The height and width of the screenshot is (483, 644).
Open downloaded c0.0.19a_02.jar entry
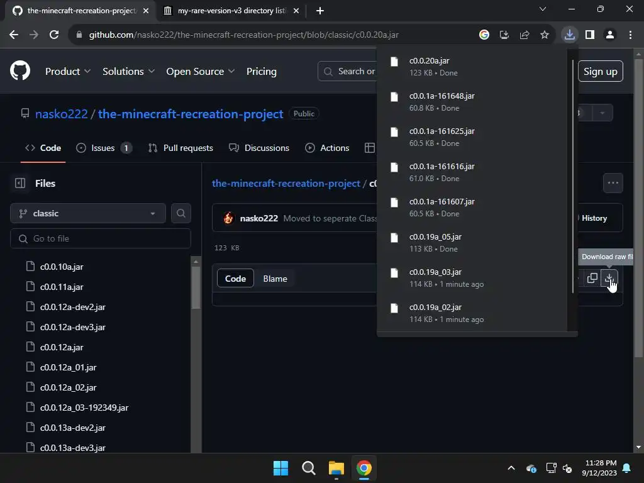tap(472, 313)
